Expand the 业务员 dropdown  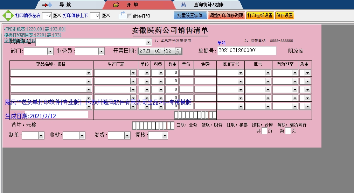[x=101, y=51]
